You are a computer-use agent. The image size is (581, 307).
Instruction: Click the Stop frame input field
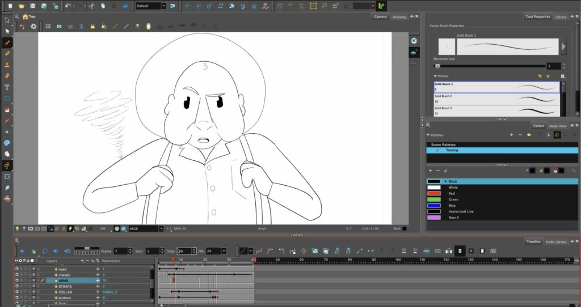(184, 251)
